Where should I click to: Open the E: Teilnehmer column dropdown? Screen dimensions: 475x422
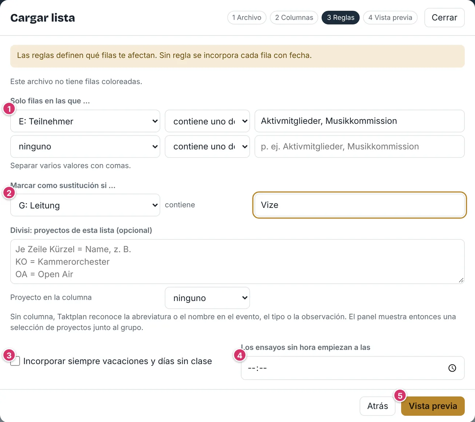point(85,121)
